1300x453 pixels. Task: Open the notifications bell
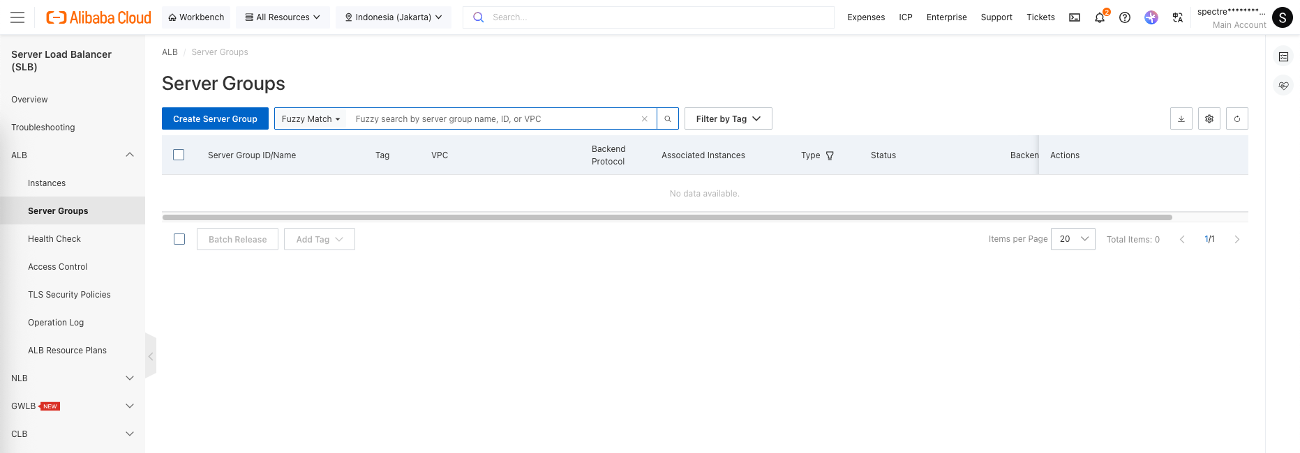[x=1100, y=17]
